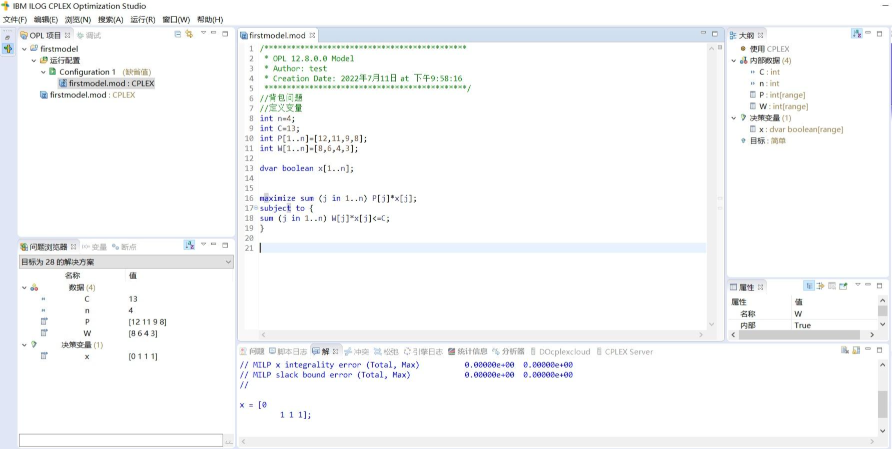Select the firstmodel.mod editor tab
Viewport: 892px width, 449px height.
pyautogui.click(x=277, y=35)
